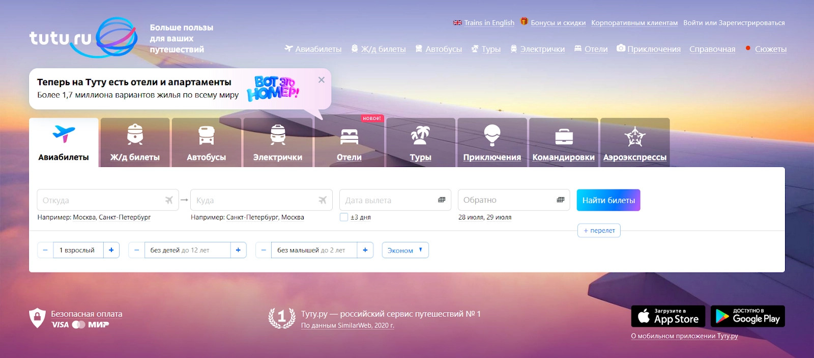The width and height of the screenshot is (814, 358).
Task: Click the UK flag icon
Action: coord(457,22)
